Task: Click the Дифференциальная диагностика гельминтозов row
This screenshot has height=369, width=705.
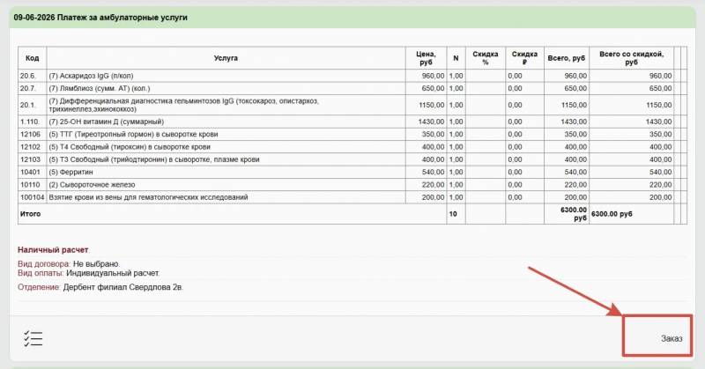Action: point(352,105)
